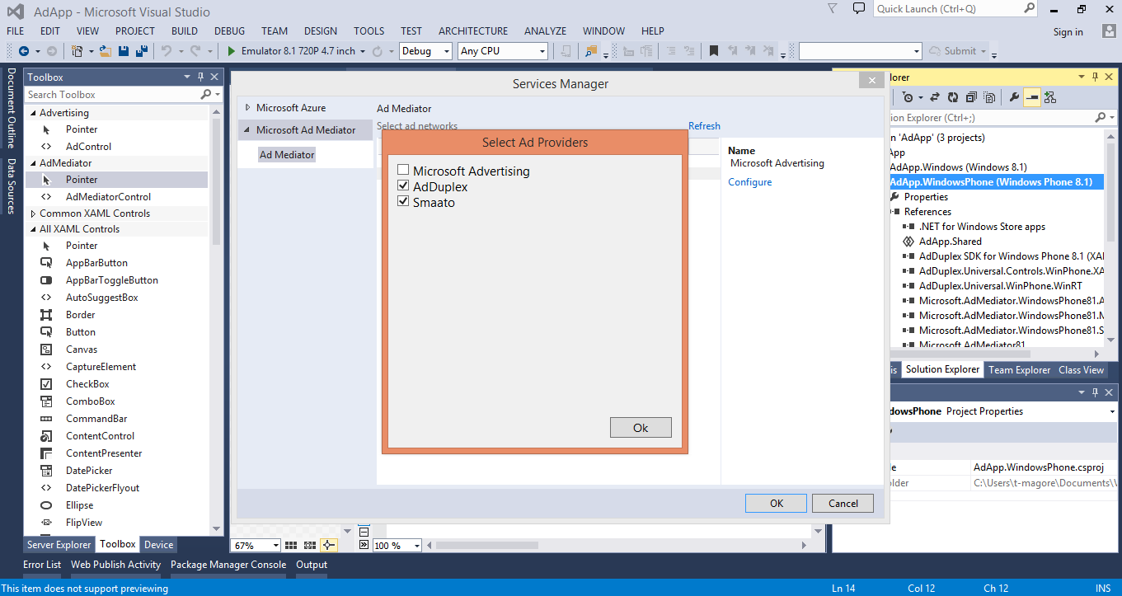The height and width of the screenshot is (596, 1122).
Task: Switch to the Team Explorer tab
Action: pyautogui.click(x=1020, y=370)
